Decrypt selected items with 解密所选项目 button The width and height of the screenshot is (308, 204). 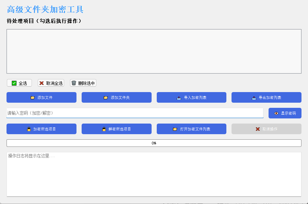click(x=116, y=129)
